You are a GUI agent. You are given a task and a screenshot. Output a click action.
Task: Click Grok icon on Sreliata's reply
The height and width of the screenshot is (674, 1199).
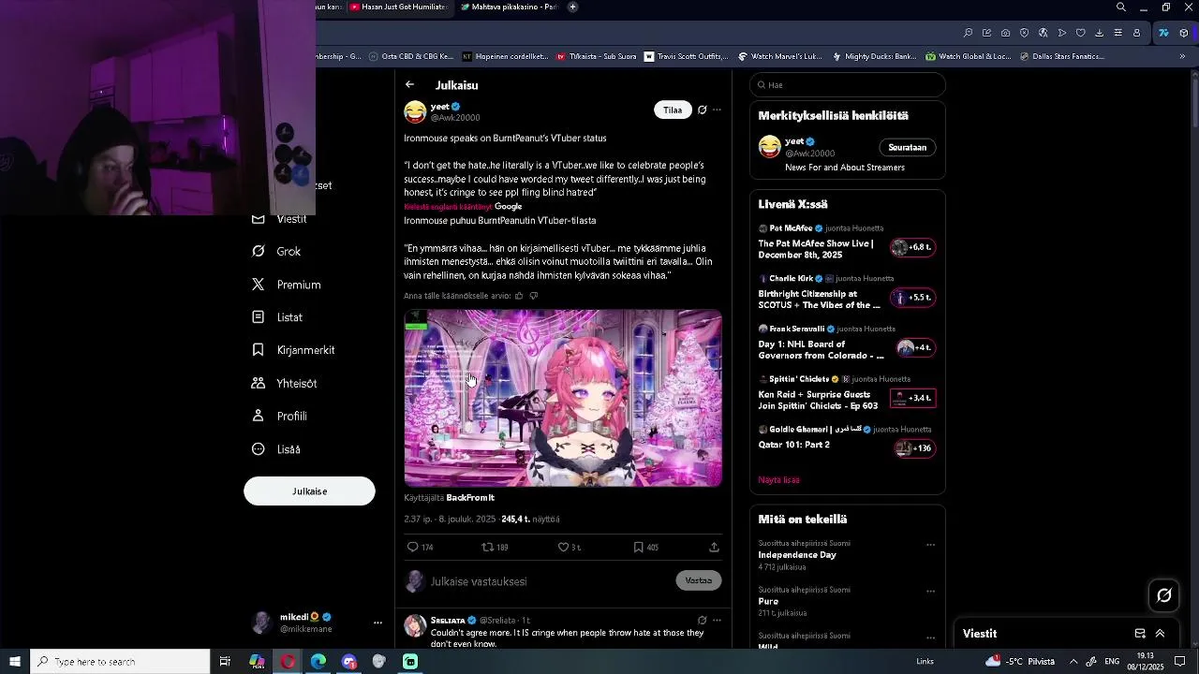[702, 620]
